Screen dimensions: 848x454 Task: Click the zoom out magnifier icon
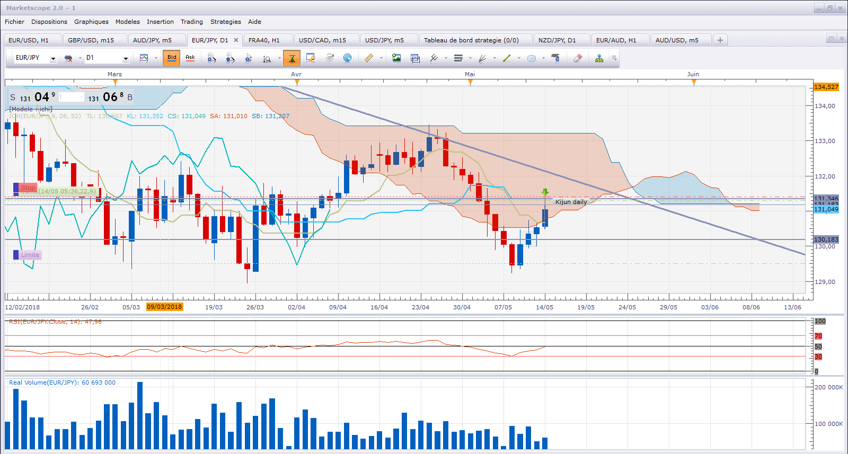[230, 58]
